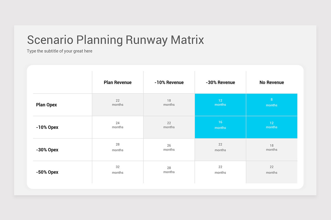331x220 pixels.
Task: Select the No Revenue column header
Action: click(x=272, y=82)
